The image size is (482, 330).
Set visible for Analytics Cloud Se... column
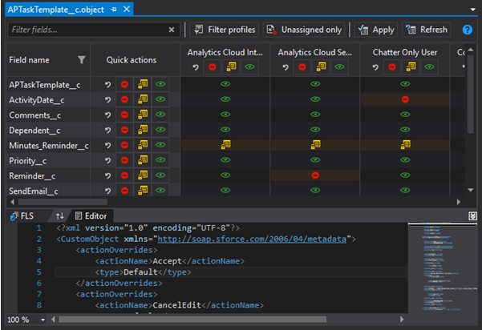(340, 67)
